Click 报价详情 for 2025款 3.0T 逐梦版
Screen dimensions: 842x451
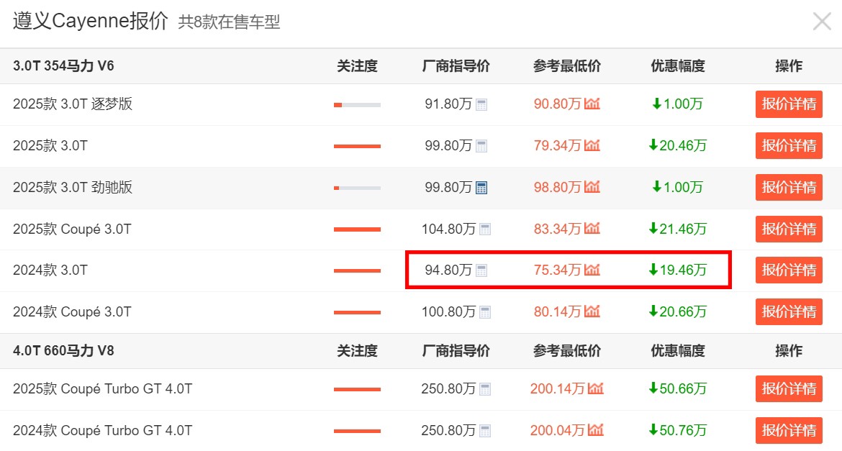pyautogui.click(x=789, y=104)
